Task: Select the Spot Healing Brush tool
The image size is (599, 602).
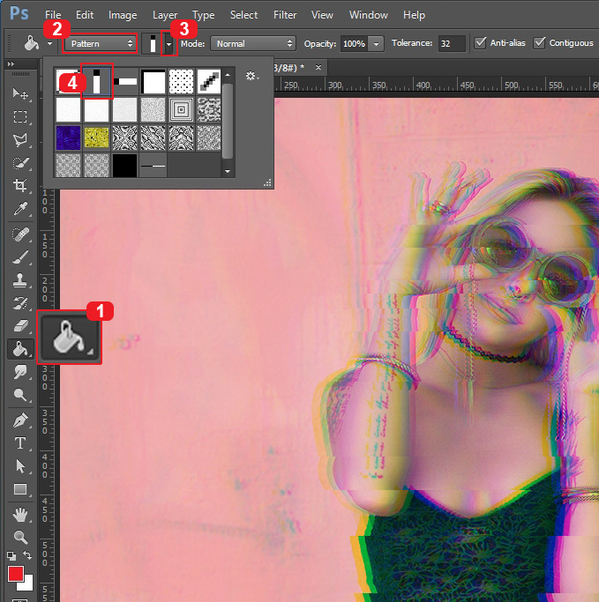Action: (x=20, y=234)
